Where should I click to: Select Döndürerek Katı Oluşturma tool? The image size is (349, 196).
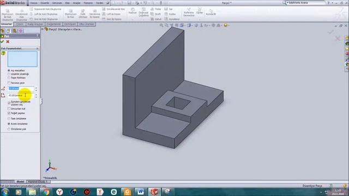coord(21,15)
